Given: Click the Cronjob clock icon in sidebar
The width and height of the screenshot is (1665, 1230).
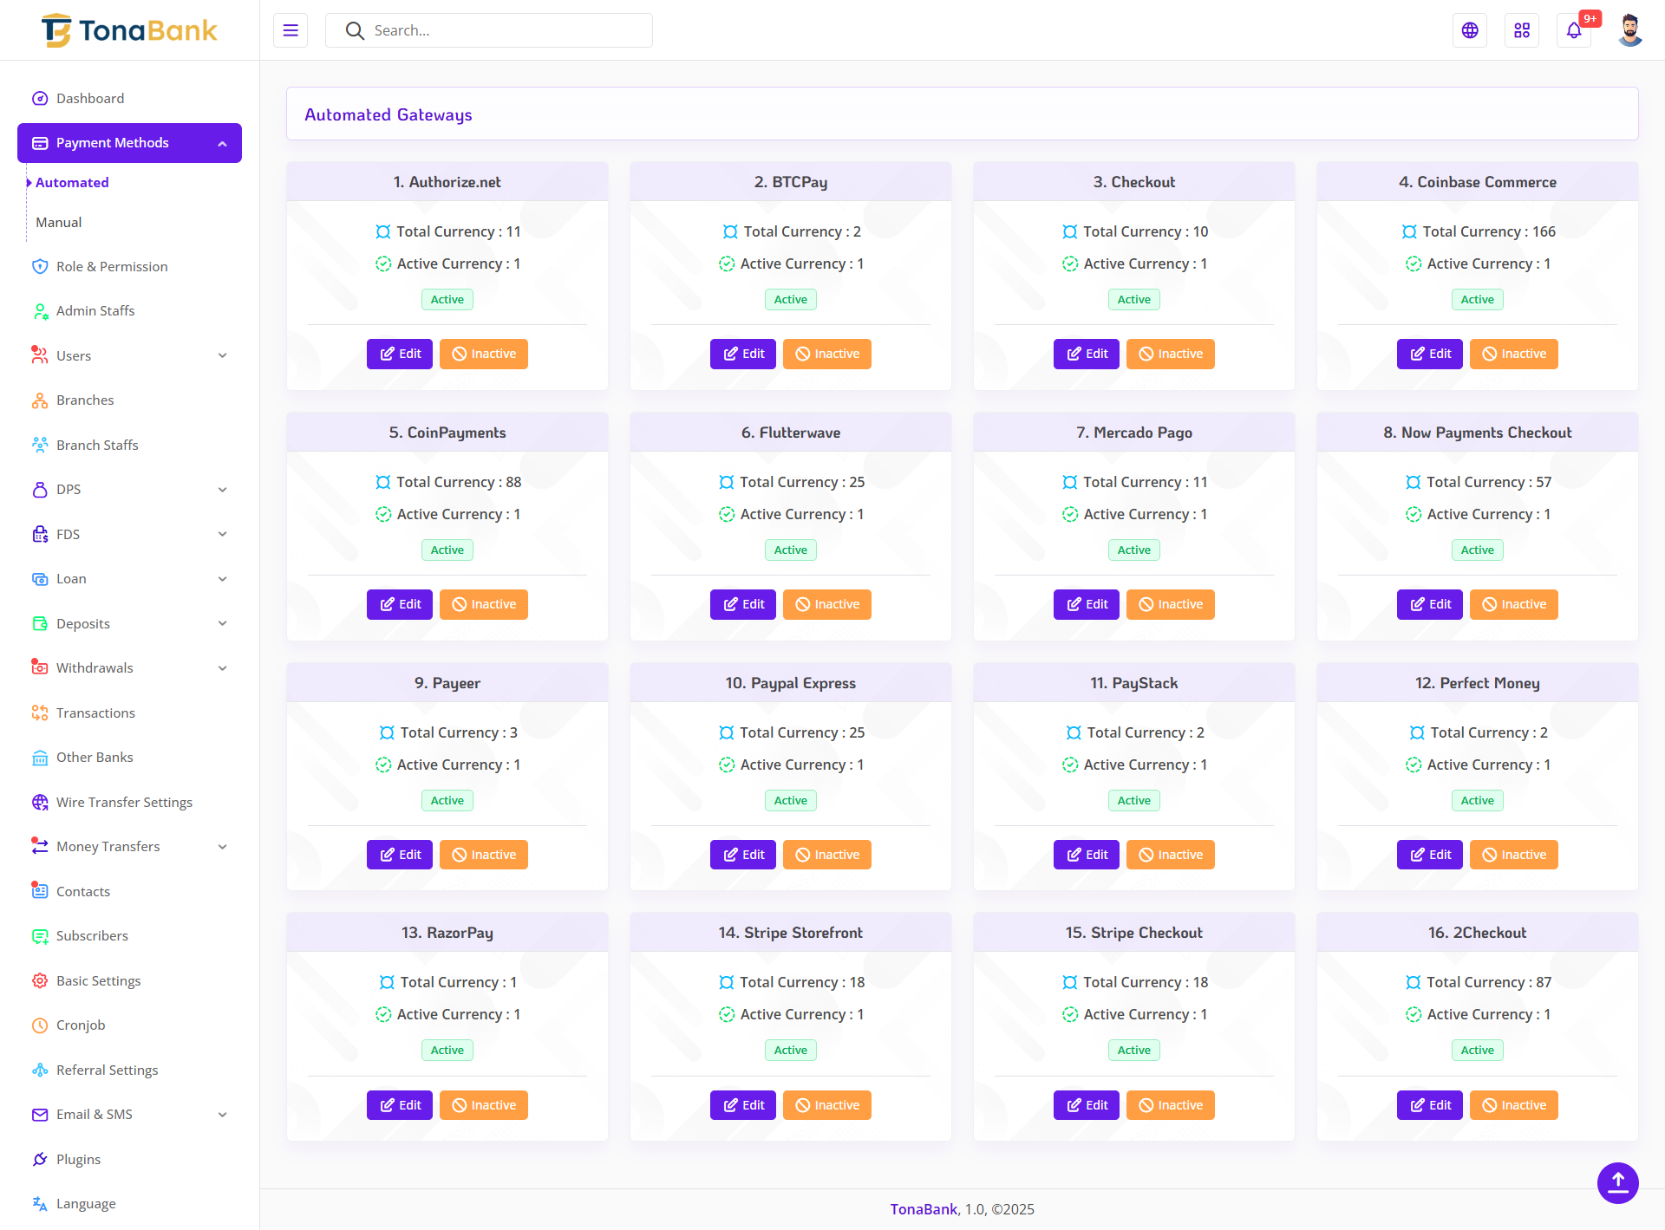Looking at the screenshot, I should [40, 1025].
